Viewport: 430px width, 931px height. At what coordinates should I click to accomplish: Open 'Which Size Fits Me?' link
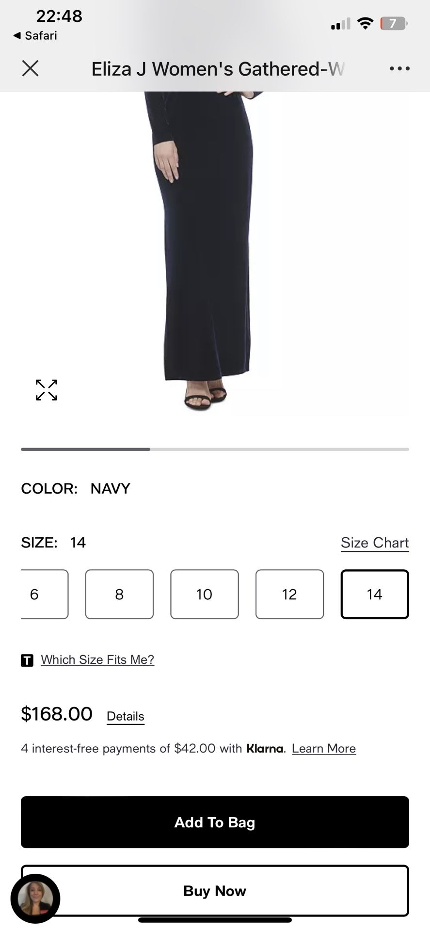coord(97,659)
